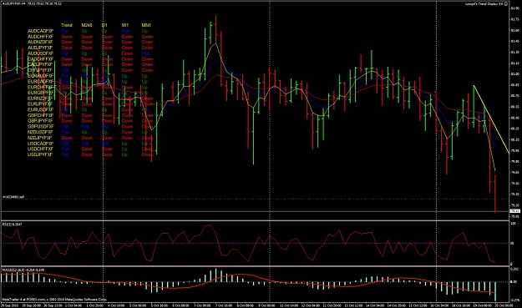This screenshot has width=522, height=308.
Task: Click the EURGBPFXF pair row label
Action: click(x=40, y=93)
